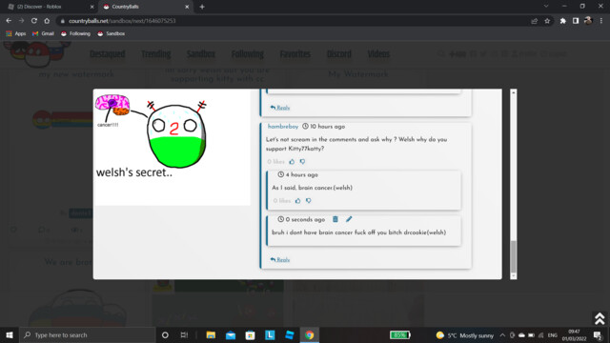Like the 'brain cancer' reply with thumbs up
The width and height of the screenshot is (610, 343).
(x=297, y=201)
